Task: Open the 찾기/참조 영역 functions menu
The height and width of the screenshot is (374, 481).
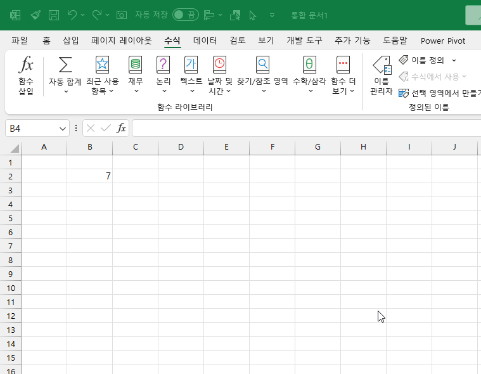Action: tap(262, 75)
